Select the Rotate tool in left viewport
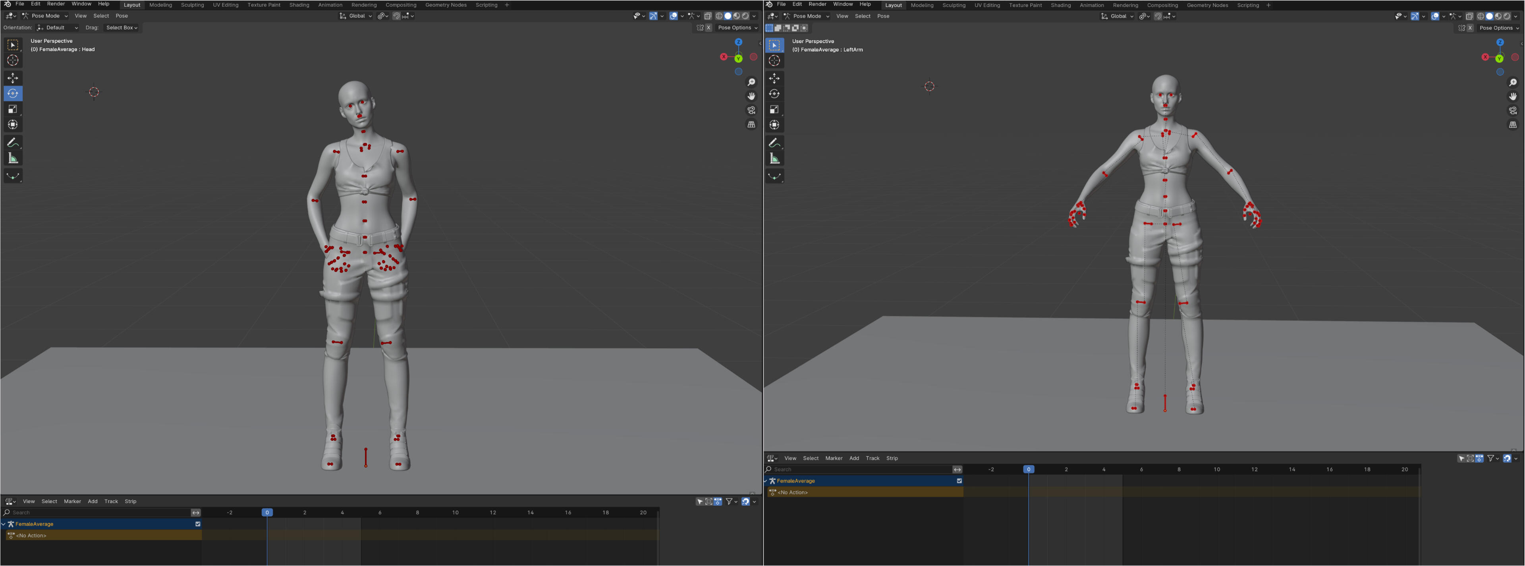The height and width of the screenshot is (566, 1525). coord(12,94)
